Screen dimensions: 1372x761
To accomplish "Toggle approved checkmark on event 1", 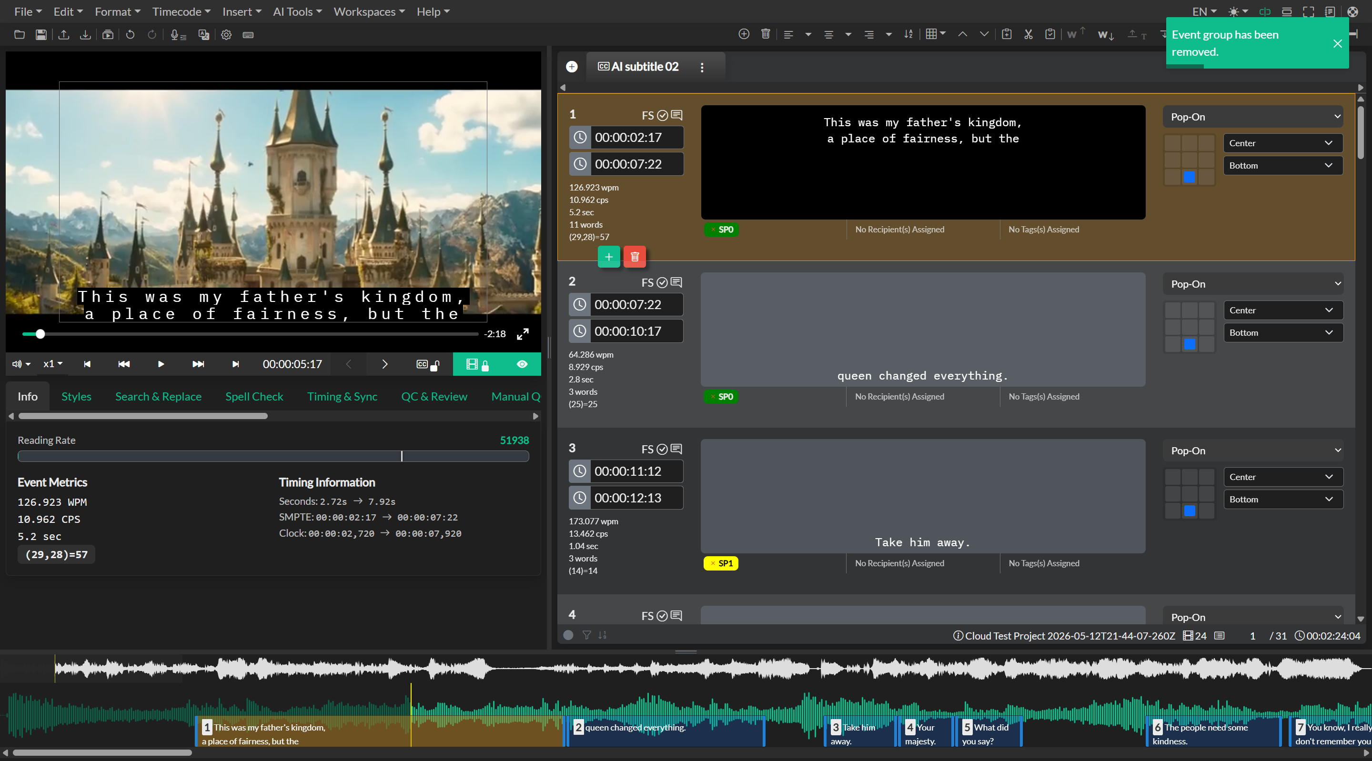I will click(x=663, y=116).
